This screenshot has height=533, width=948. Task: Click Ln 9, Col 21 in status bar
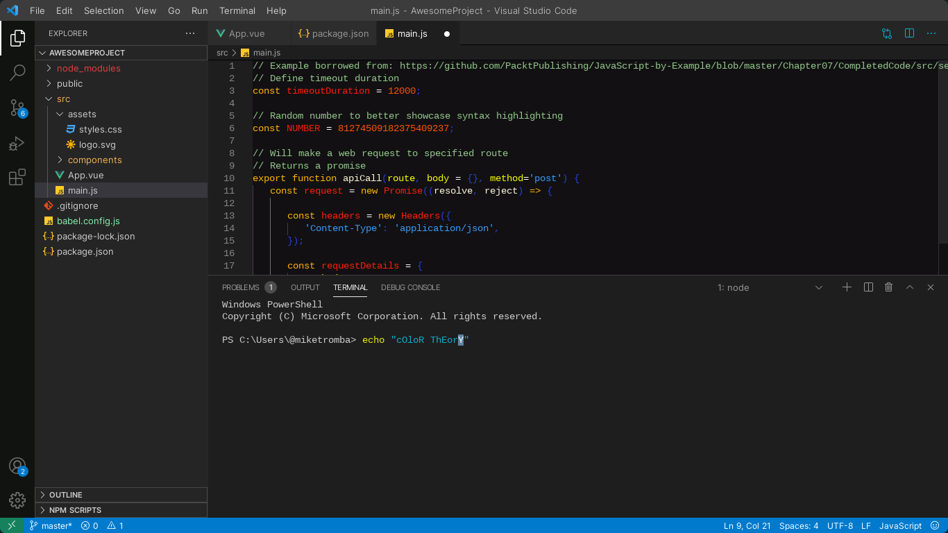coord(747,525)
